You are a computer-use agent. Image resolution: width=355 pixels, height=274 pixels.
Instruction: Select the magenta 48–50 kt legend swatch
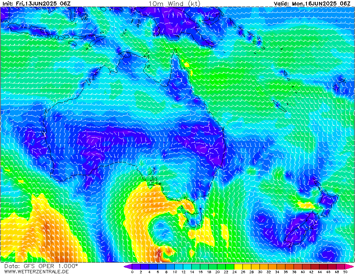coord(341,266)
